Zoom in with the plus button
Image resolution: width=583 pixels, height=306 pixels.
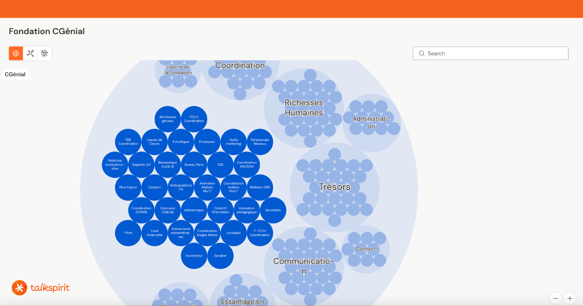pos(570,298)
